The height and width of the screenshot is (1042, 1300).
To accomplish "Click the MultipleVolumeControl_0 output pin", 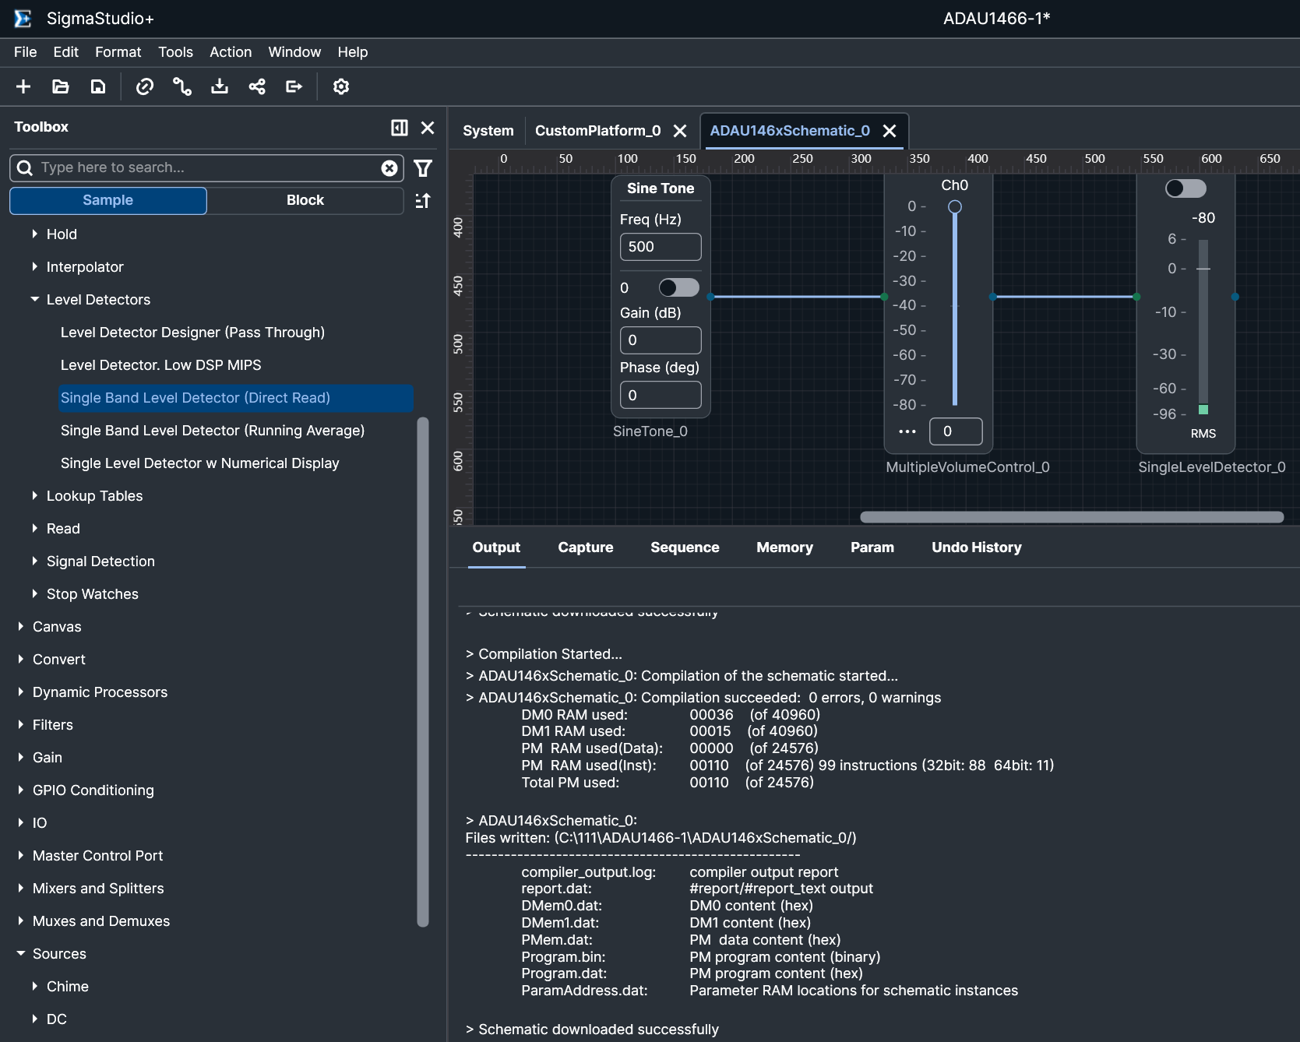I will coord(992,297).
